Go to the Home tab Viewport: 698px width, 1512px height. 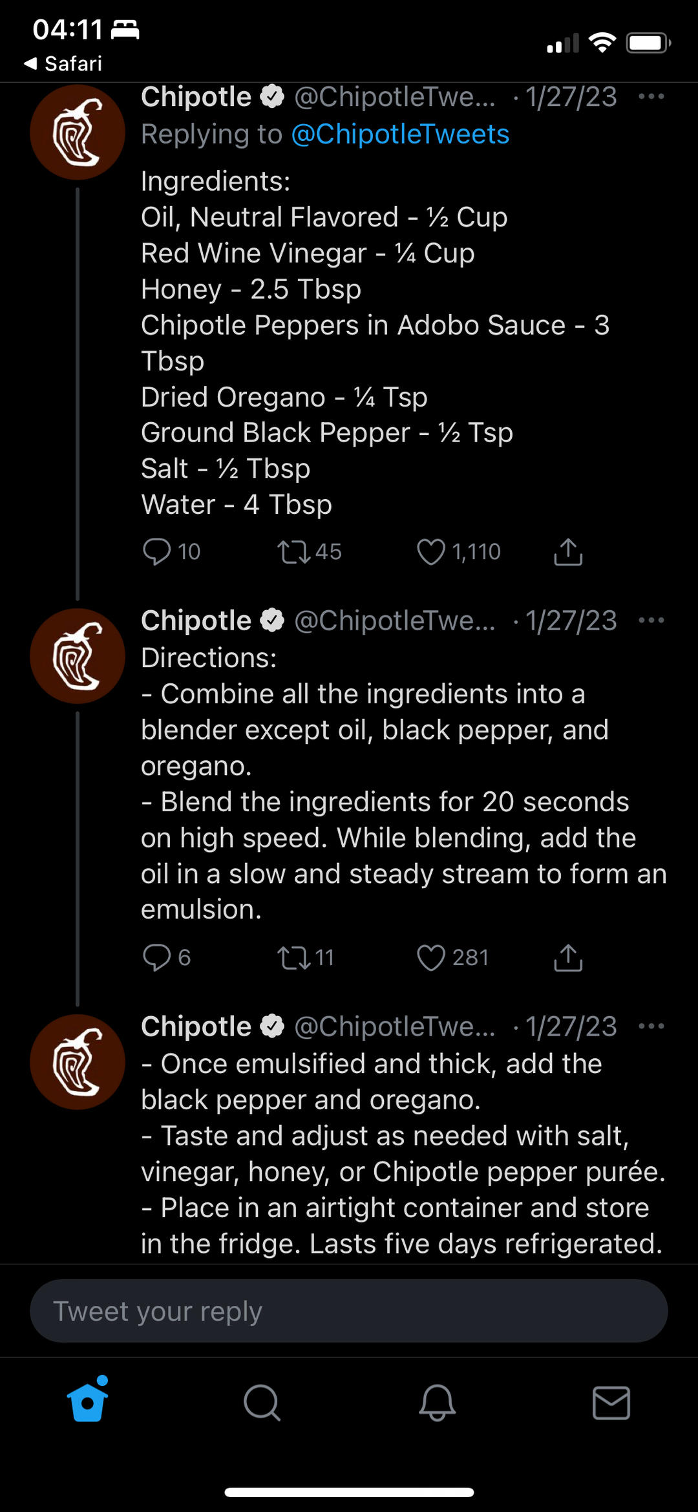click(x=87, y=1401)
